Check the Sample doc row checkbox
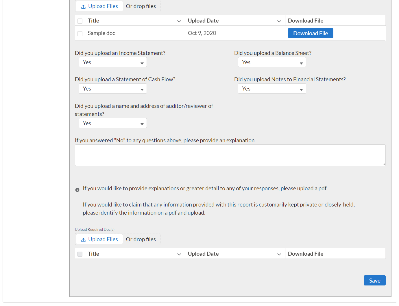The width and height of the screenshot is (399, 306). [x=80, y=34]
